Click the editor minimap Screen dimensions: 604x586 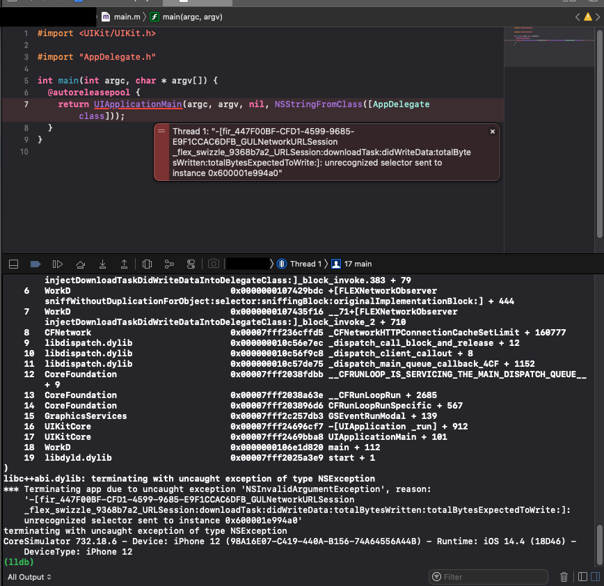click(x=549, y=47)
